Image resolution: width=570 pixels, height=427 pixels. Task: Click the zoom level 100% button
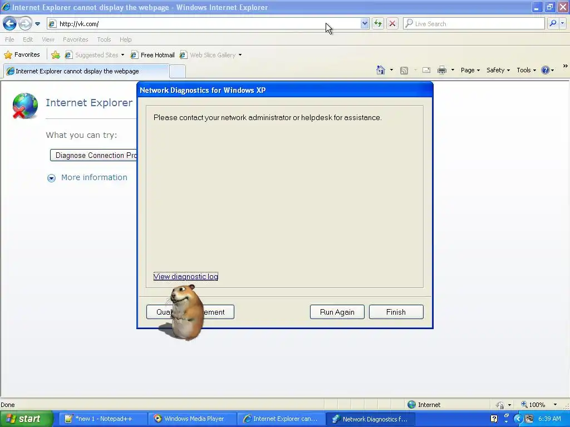click(x=533, y=405)
